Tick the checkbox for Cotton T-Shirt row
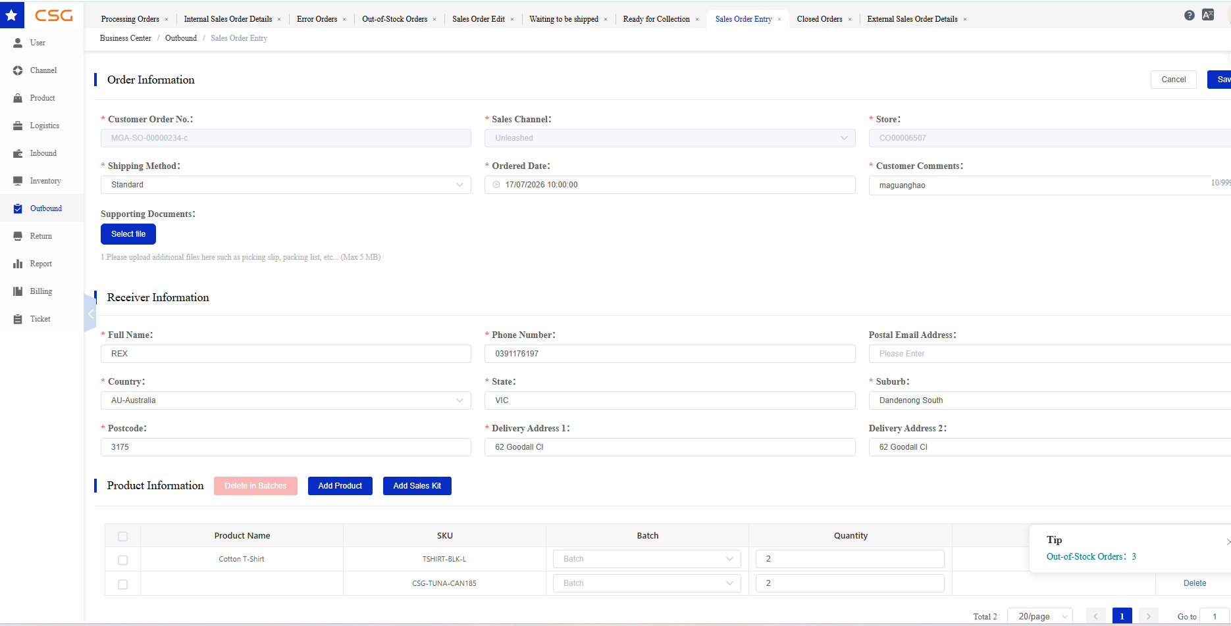Image resolution: width=1231 pixels, height=626 pixels. (122, 560)
